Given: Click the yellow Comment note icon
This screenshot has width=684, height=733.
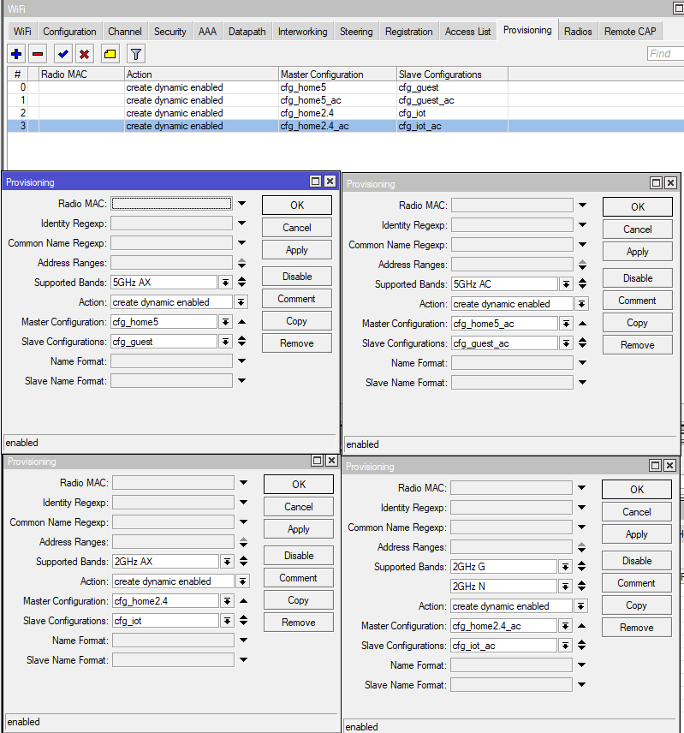Looking at the screenshot, I should (110, 54).
